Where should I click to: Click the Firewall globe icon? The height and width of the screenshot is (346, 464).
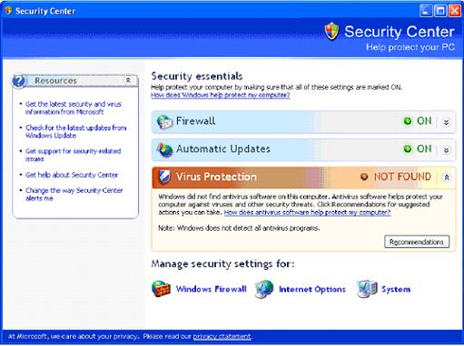pos(164,122)
